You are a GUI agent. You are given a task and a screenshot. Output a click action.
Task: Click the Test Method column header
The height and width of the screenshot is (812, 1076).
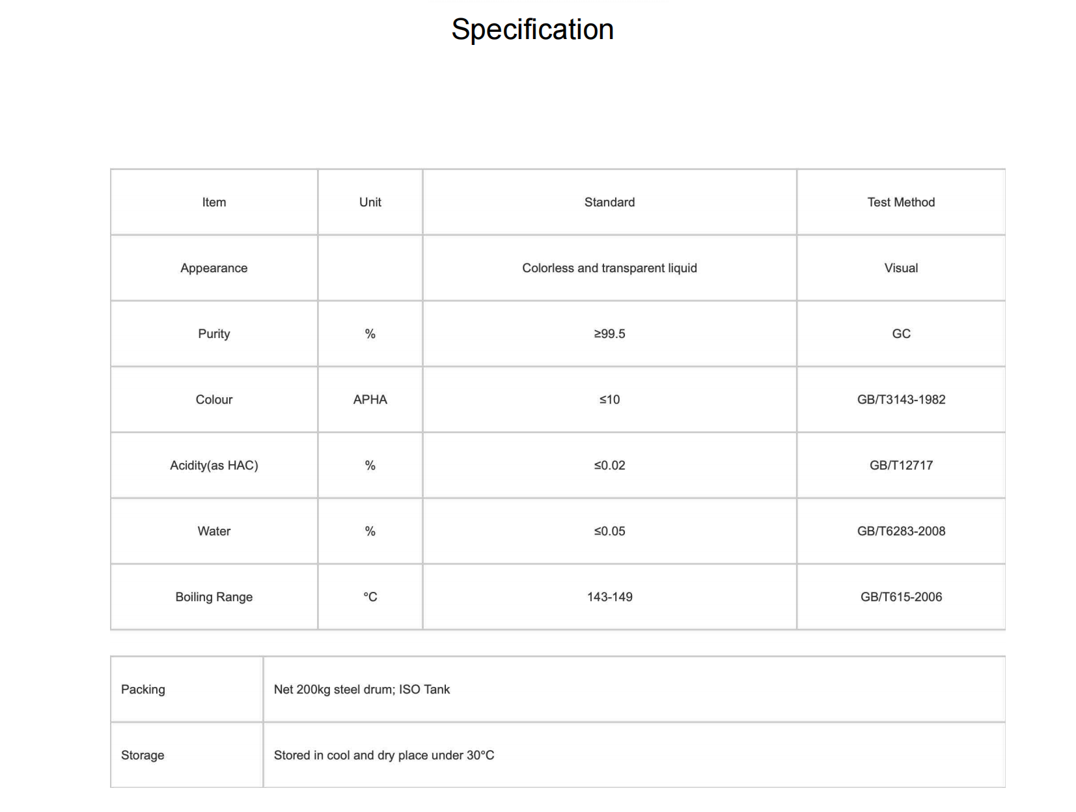tap(901, 203)
